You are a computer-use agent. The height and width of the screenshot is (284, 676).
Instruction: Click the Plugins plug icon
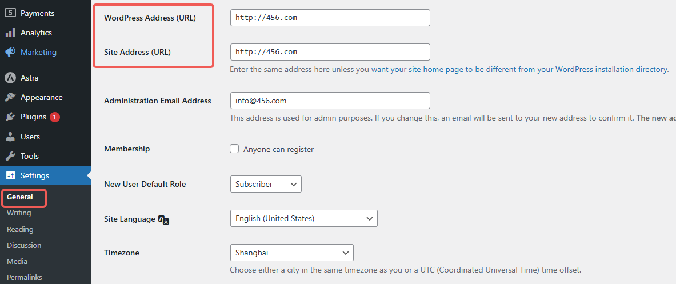10,117
